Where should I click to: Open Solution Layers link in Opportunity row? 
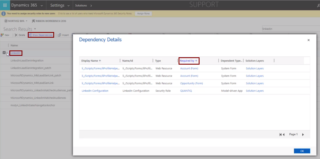255,83
